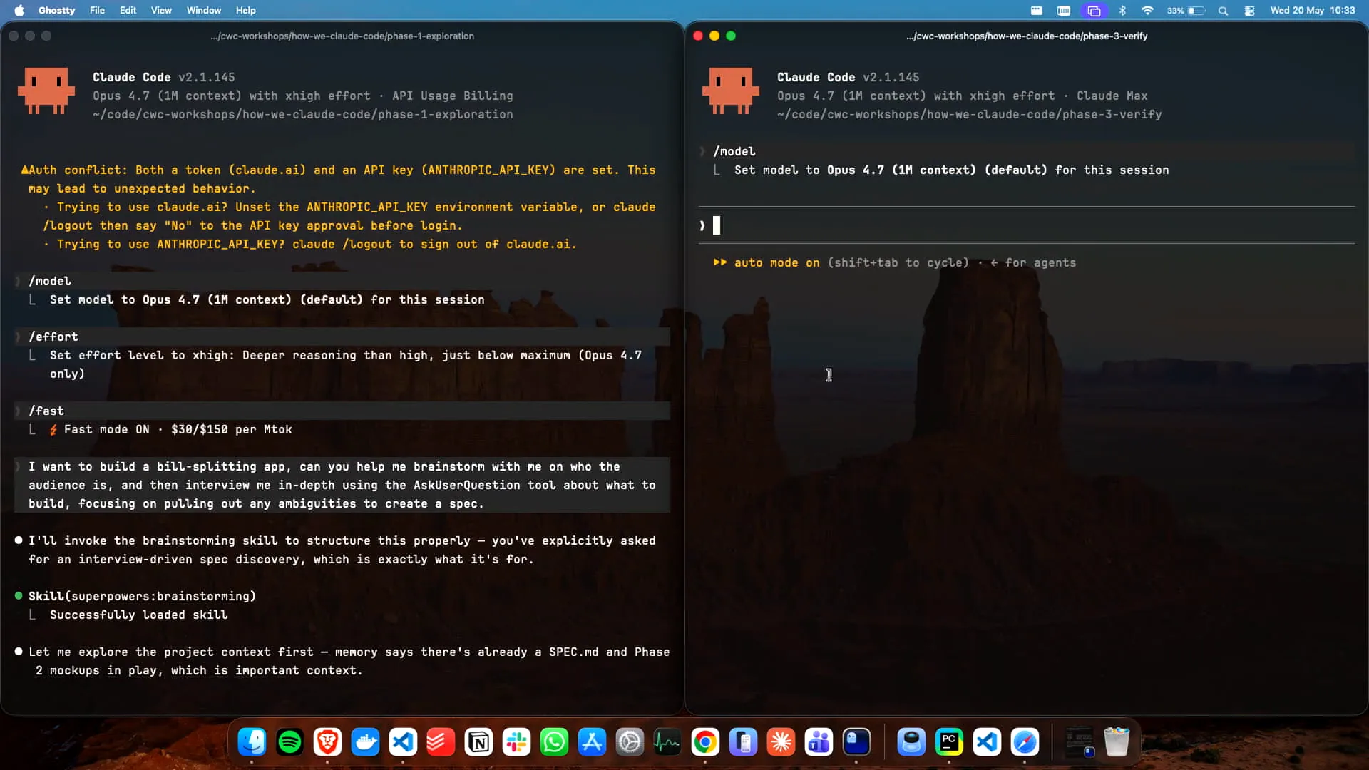Open the Ghostty app menu
This screenshot has width=1369, height=770.
coord(56,10)
